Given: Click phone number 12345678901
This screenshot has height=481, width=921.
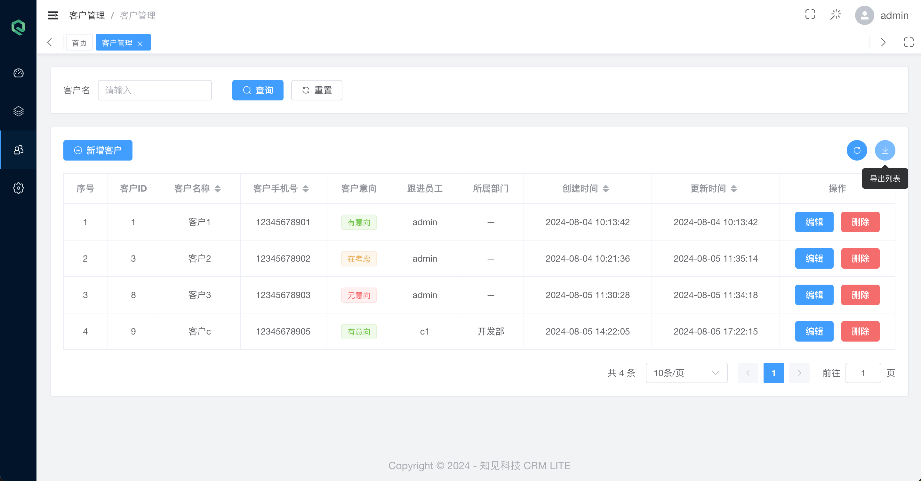Looking at the screenshot, I should pos(283,222).
